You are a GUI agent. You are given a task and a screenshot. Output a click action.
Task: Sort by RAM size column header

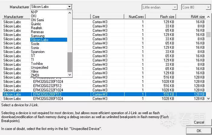click(191, 17)
